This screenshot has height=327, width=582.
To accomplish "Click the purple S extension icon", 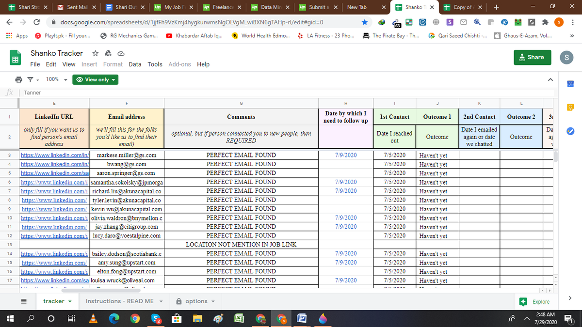I will tap(450, 22).
